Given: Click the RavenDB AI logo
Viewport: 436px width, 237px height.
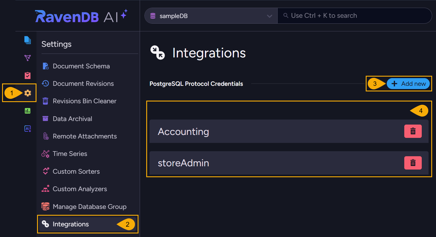Looking at the screenshot, I should [x=81, y=16].
